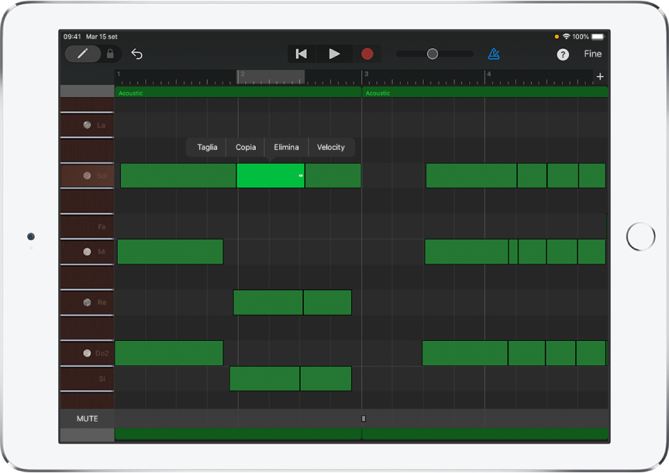Adjust the track volume slider
The width and height of the screenshot is (669, 473).
(432, 54)
